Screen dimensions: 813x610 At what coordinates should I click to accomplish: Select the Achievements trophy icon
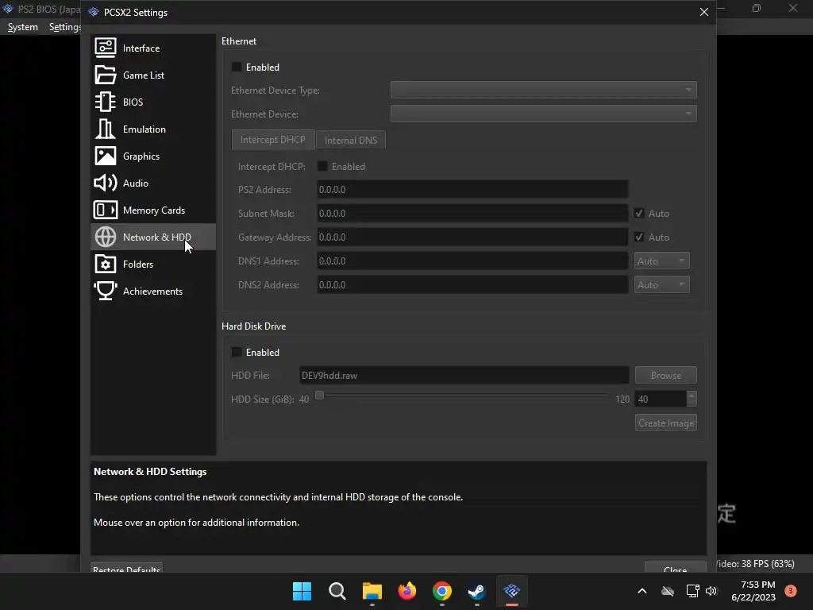pos(106,291)
